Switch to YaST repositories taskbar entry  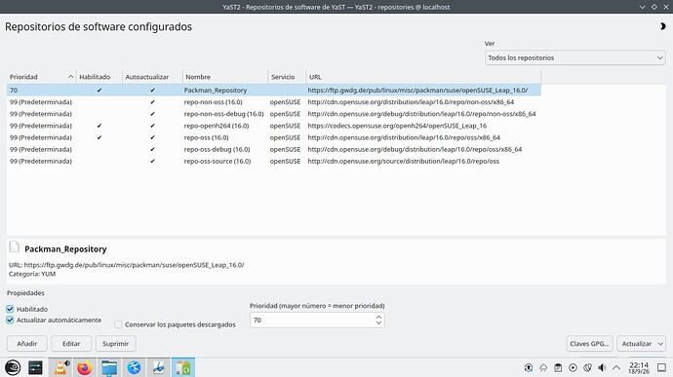(x=183, y=367)
